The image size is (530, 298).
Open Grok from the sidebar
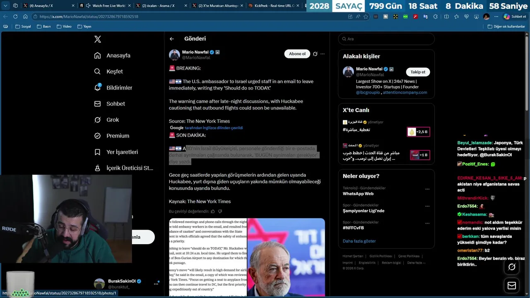pyautogui.click(x=106, y=120)
